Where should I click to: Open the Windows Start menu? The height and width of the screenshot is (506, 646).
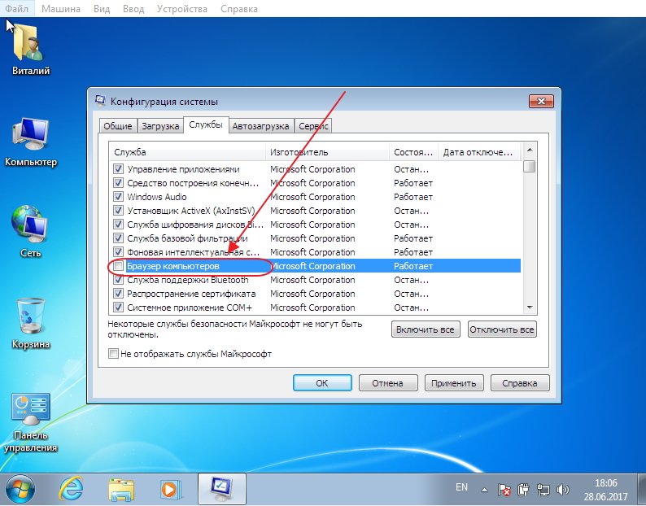20,490
